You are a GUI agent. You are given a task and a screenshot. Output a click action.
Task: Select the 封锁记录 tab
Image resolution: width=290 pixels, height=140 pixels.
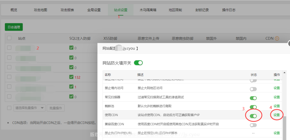tap(202, 10)
